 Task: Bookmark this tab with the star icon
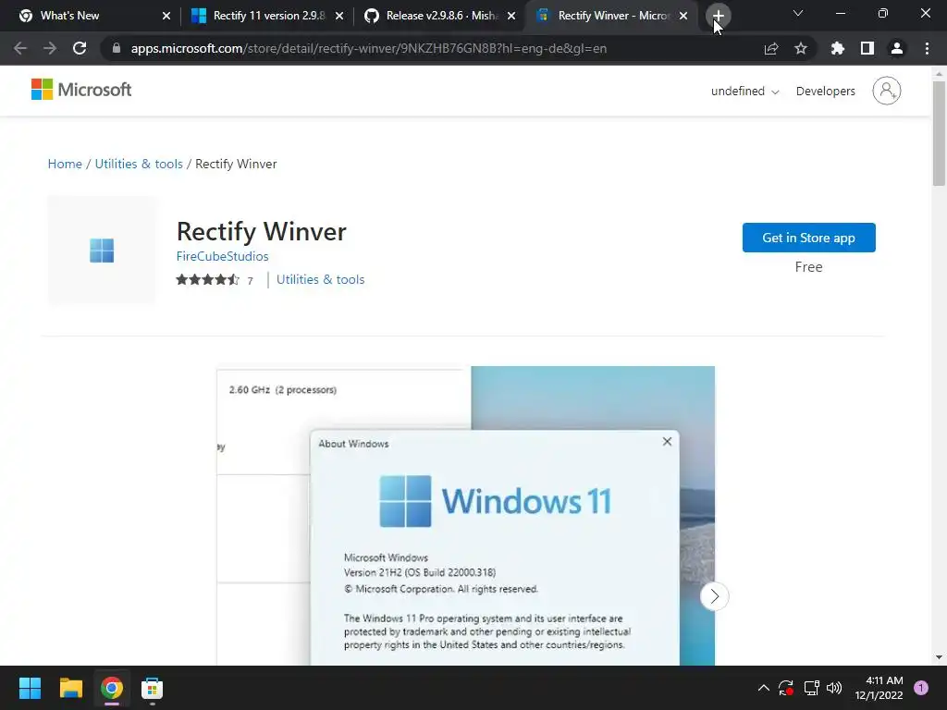pos(801,48)
